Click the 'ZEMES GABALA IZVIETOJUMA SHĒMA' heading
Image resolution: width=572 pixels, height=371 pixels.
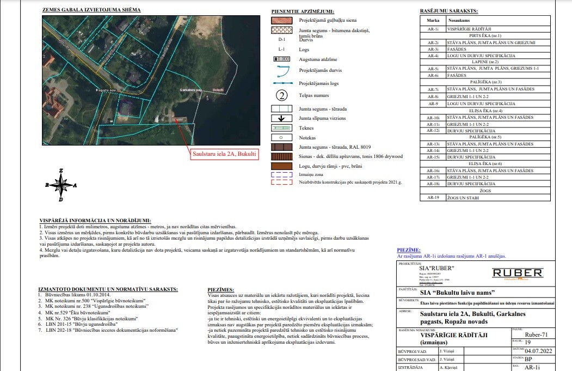[91, 10]
